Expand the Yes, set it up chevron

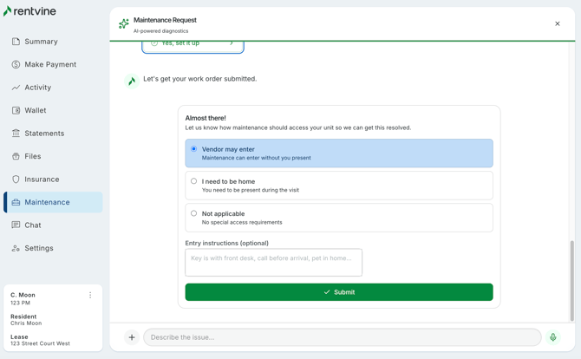pyautogui.click(x=232, y=43)
